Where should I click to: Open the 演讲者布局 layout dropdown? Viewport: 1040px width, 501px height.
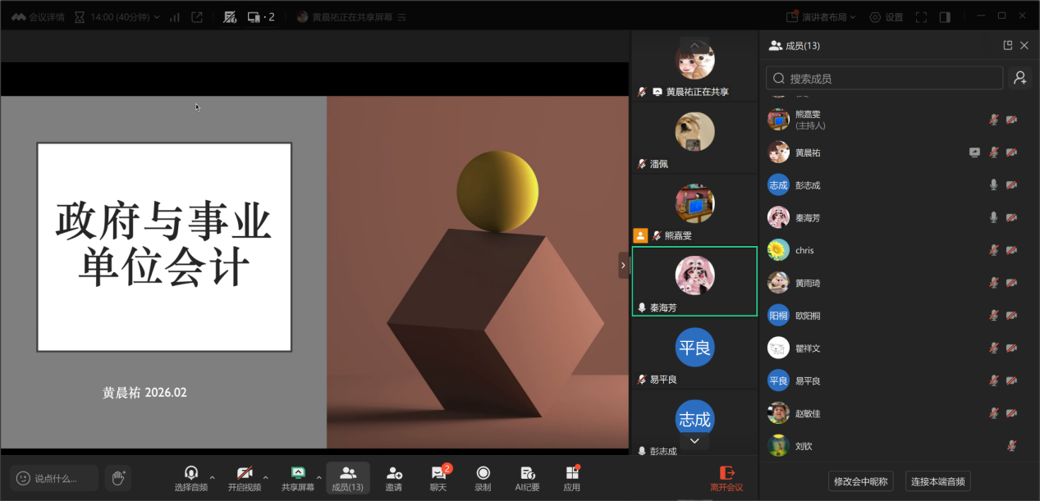click(x=821, y=17)
